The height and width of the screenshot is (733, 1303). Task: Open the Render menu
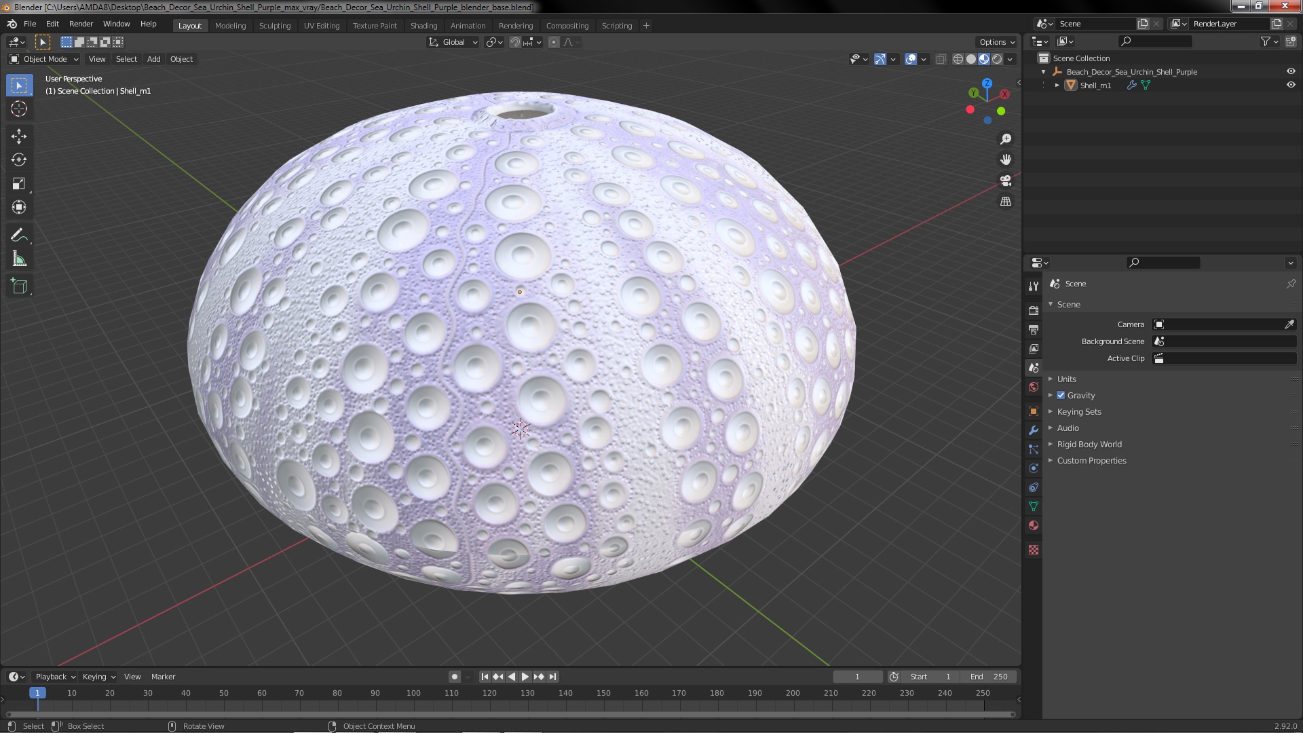pyautogui.click(x=81, y=24)
